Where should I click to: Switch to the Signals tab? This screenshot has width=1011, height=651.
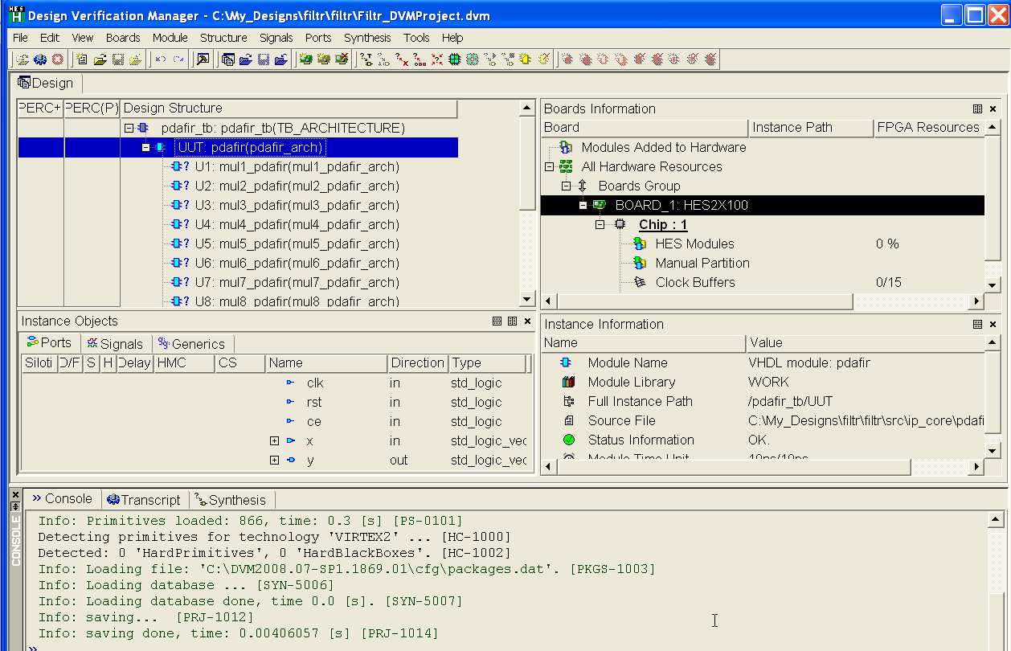pyautogui.click(x=115, y=344)
